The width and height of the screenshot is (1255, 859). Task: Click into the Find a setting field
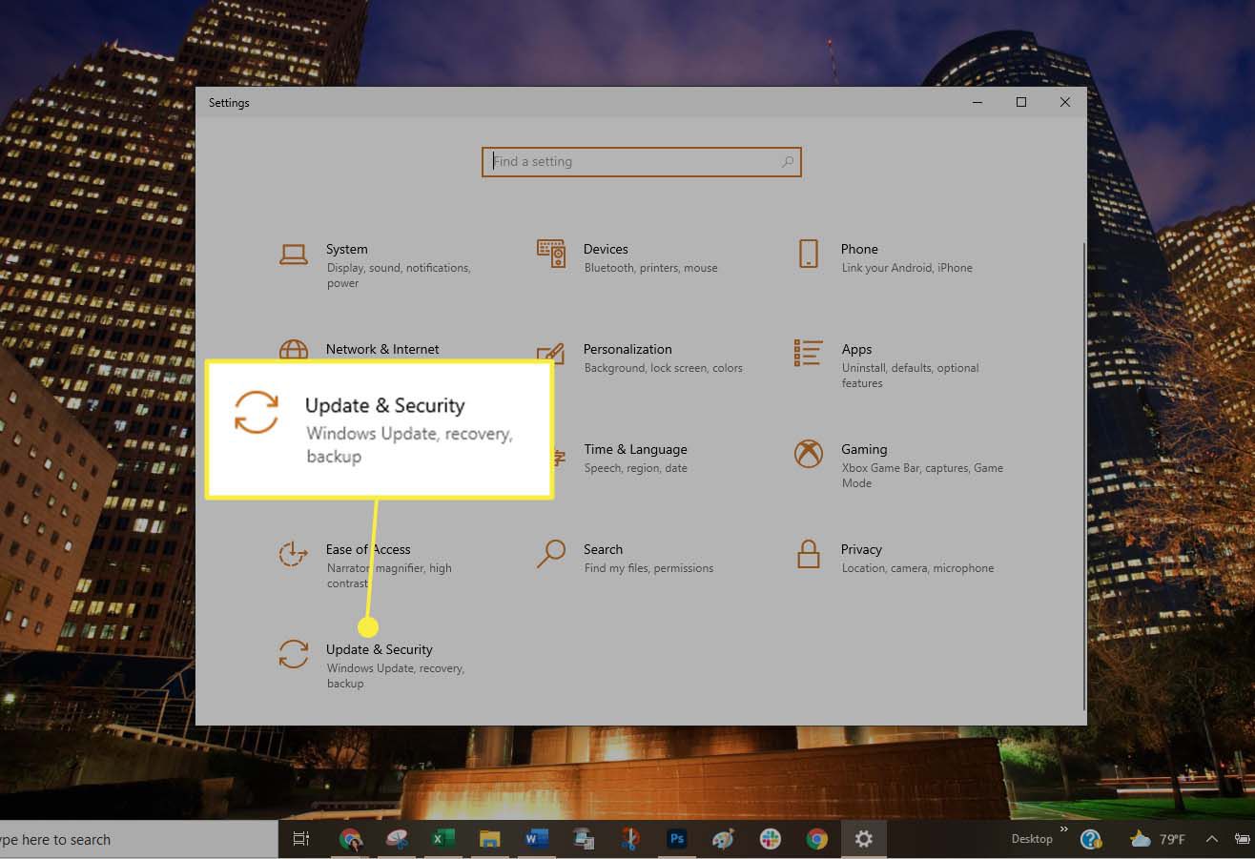pyautogui.click(x=641, y=162)
